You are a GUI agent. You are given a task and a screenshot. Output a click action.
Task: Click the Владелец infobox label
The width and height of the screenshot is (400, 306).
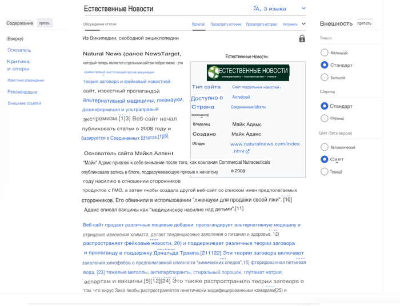[x=201, y=124]
